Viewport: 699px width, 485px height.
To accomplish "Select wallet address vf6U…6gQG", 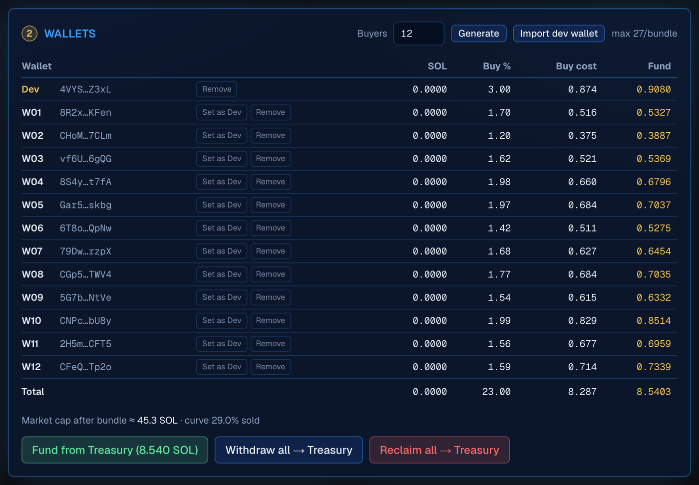I will [85, 159].
